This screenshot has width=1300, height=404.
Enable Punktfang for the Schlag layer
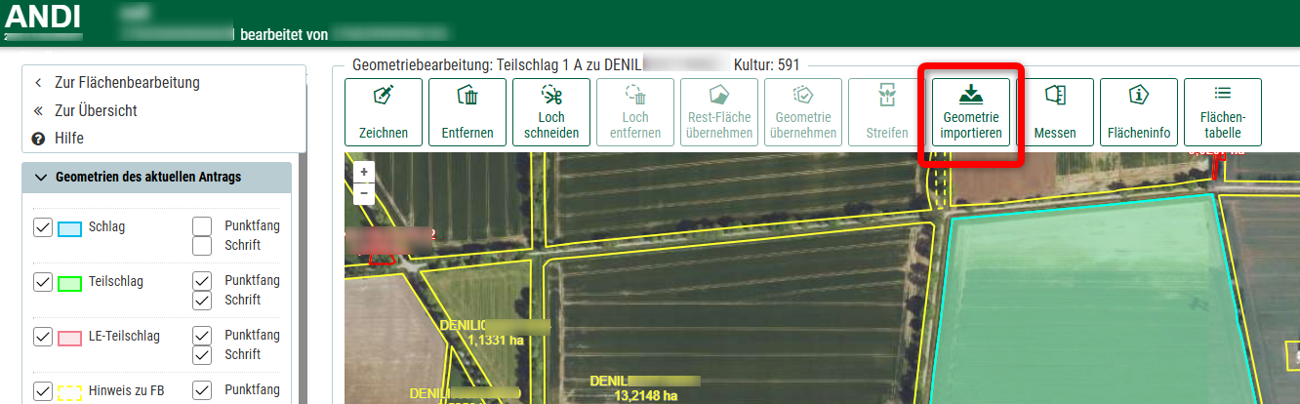point(202,226)
